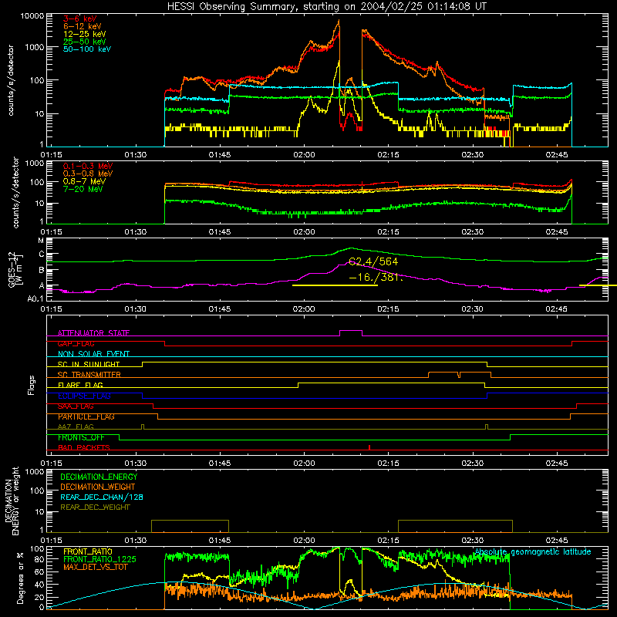The height and width of the screenshot is (617, 617).
Task: Select the ATTENUATOR_STATE flag label
Action: pyautogui.click(x=93, y=333)
